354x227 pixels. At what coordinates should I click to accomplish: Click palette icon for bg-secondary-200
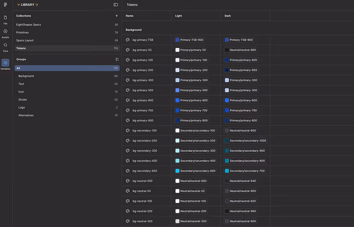tap(128, 140)
